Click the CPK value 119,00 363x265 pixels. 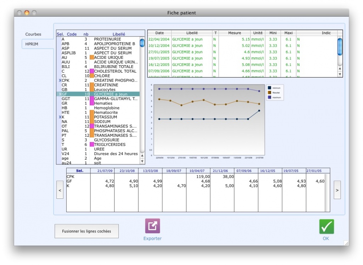coord(203,176)
